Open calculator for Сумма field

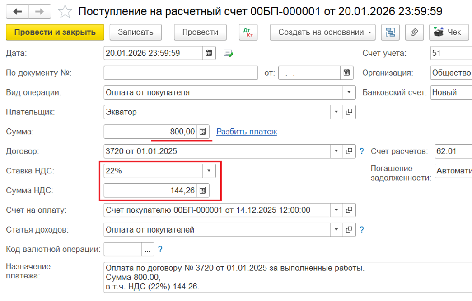tap(203, 132)
